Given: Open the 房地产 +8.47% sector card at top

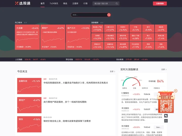Looking at the screenshot, I should pyautogui.click(x=53, y=37).
